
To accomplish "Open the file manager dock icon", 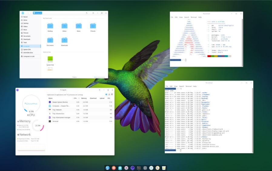I will 120,168.
